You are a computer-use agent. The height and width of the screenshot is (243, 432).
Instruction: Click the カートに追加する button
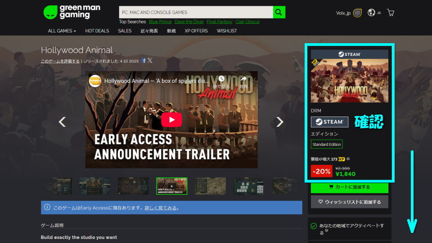point(349,187)
